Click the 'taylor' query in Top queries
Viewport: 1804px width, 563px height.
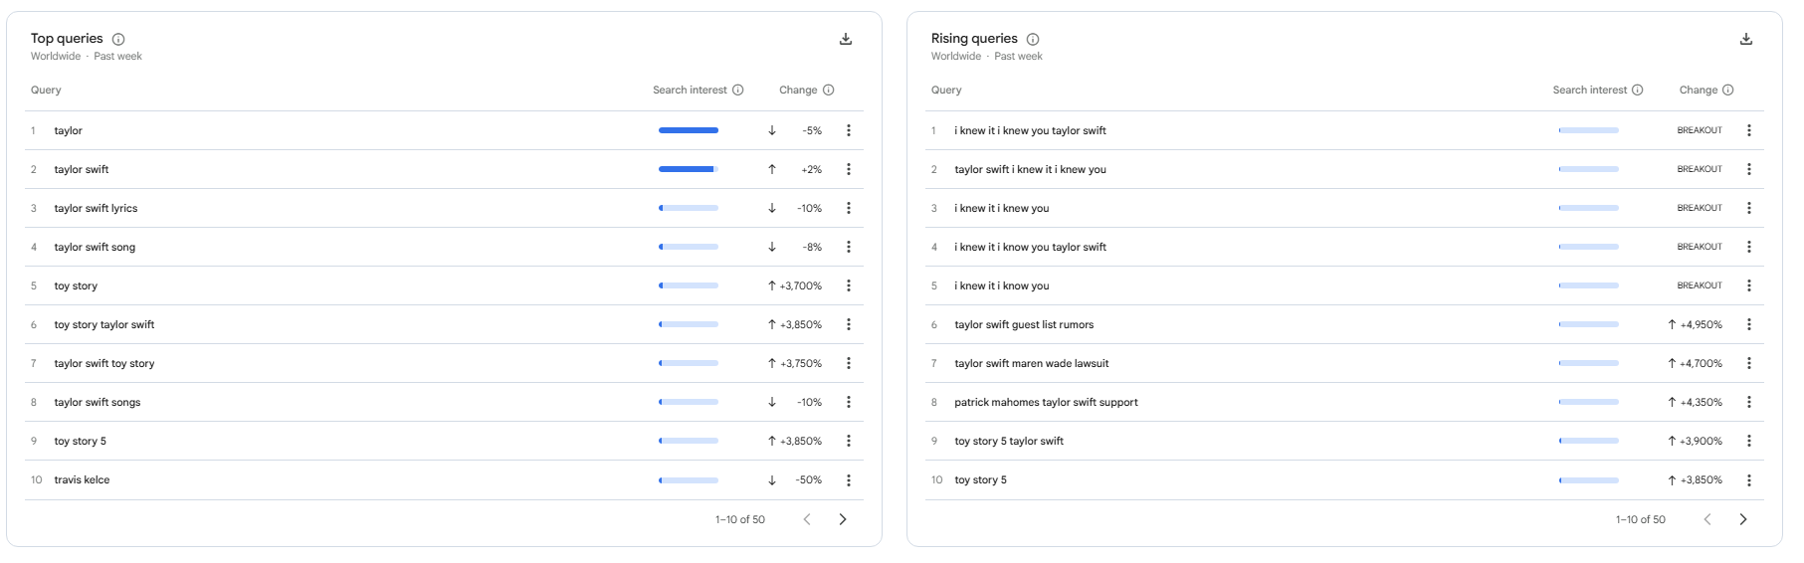click(x=69, y=130)
